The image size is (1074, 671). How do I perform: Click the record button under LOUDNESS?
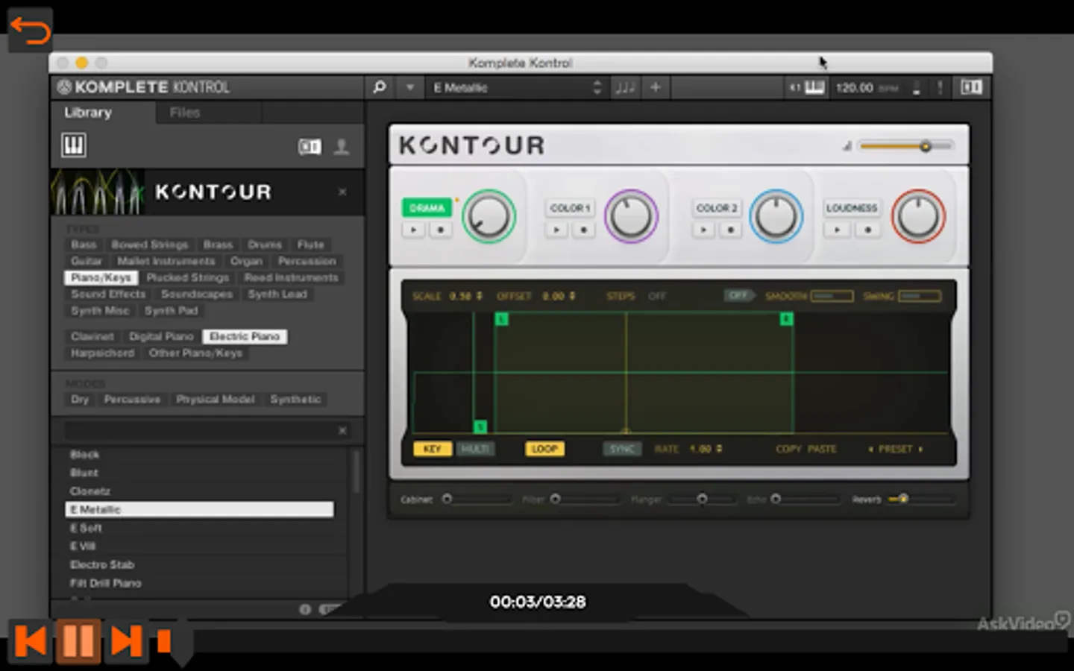click(867, 230)
